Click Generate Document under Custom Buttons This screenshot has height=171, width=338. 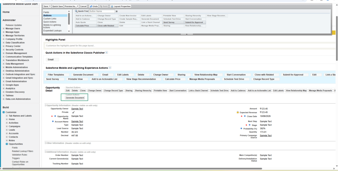(x=75, y=98)
